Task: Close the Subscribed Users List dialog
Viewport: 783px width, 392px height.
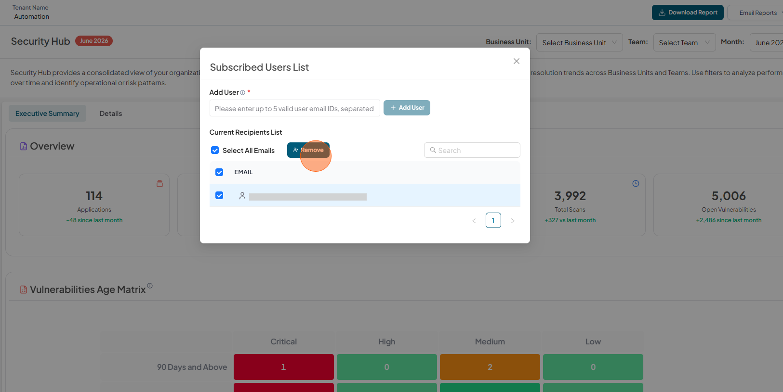Action: pyautogui.click(x=516, y=61)
